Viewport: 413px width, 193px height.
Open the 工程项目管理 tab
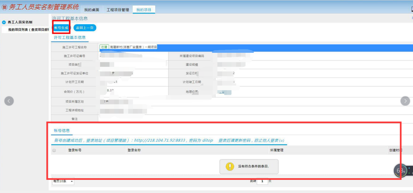point(118,10)
